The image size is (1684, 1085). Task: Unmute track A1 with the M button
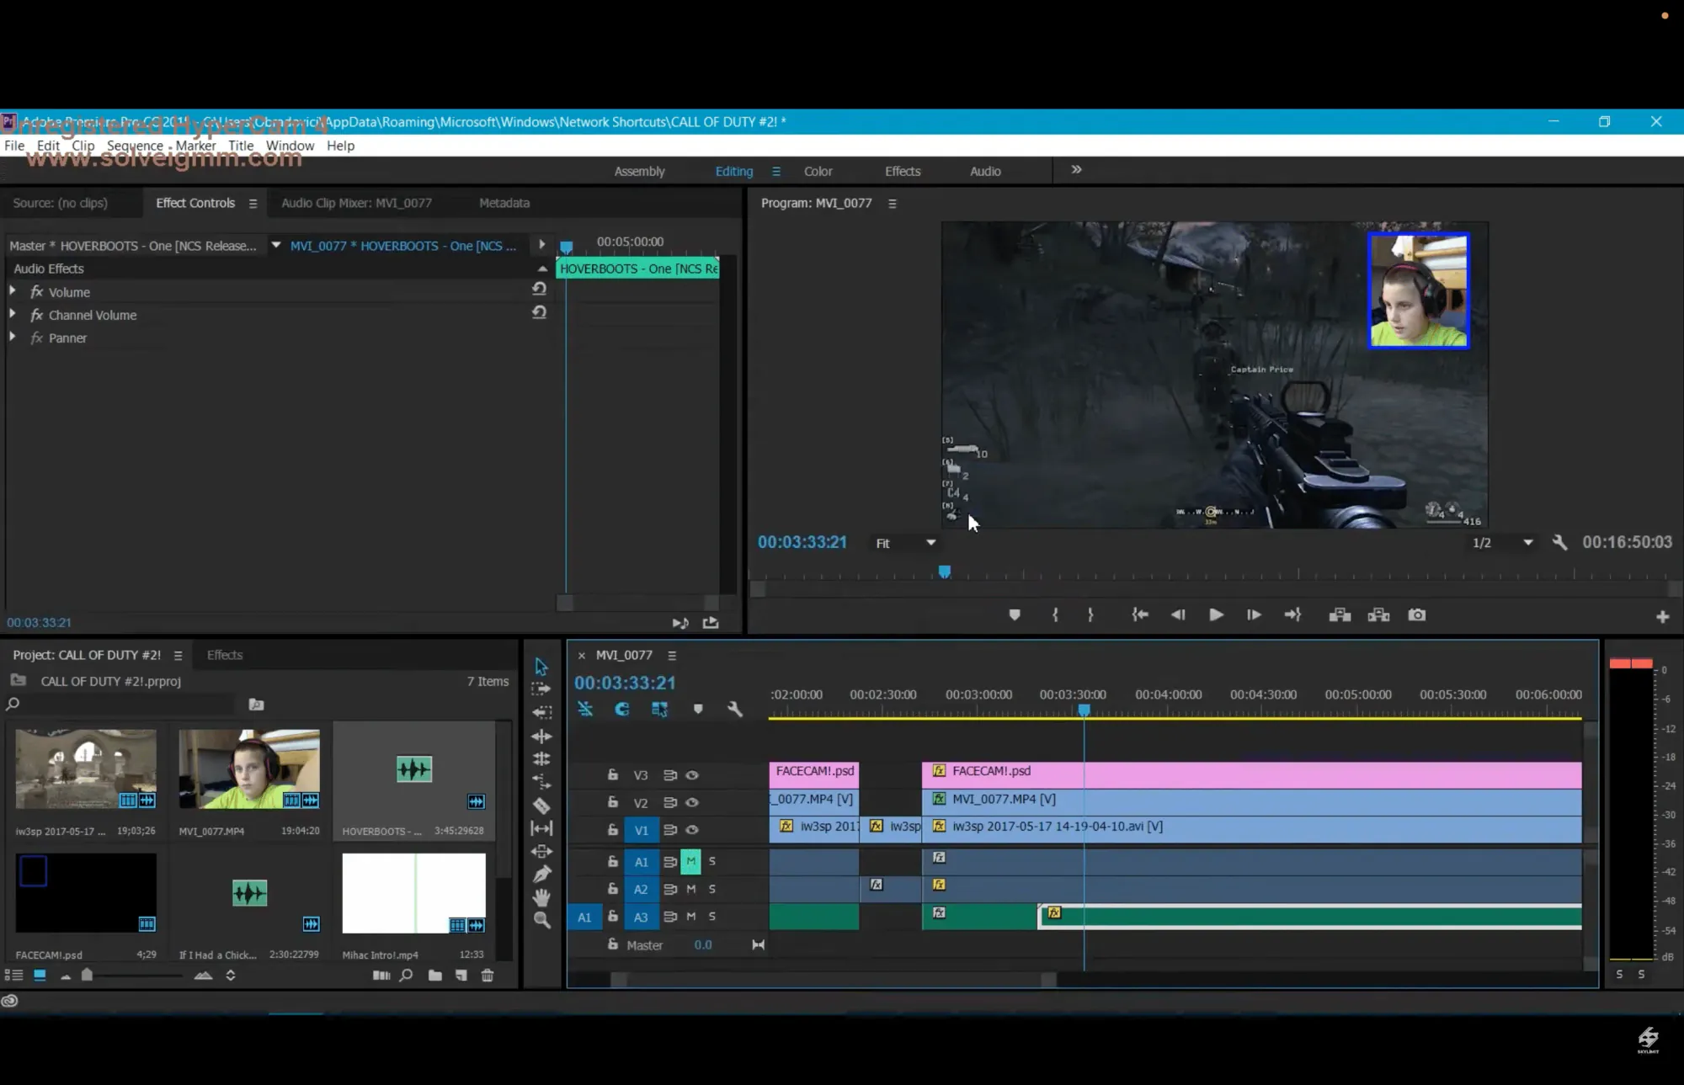click(690, 861)
